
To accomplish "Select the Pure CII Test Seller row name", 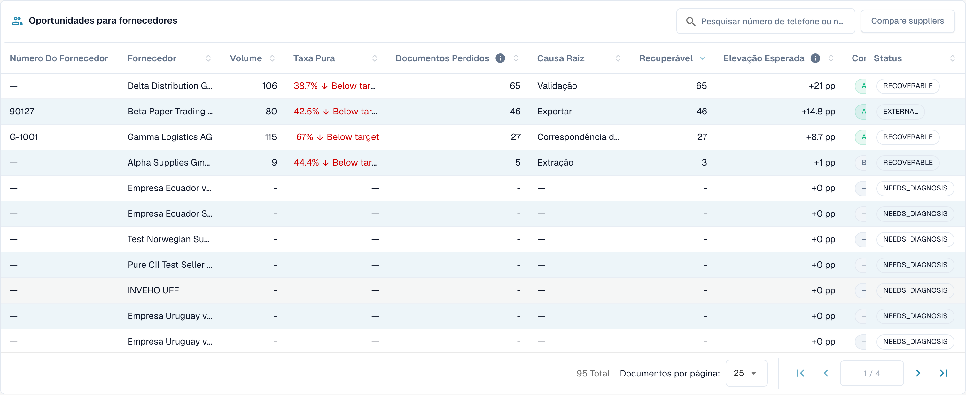I will click(170, 265).
